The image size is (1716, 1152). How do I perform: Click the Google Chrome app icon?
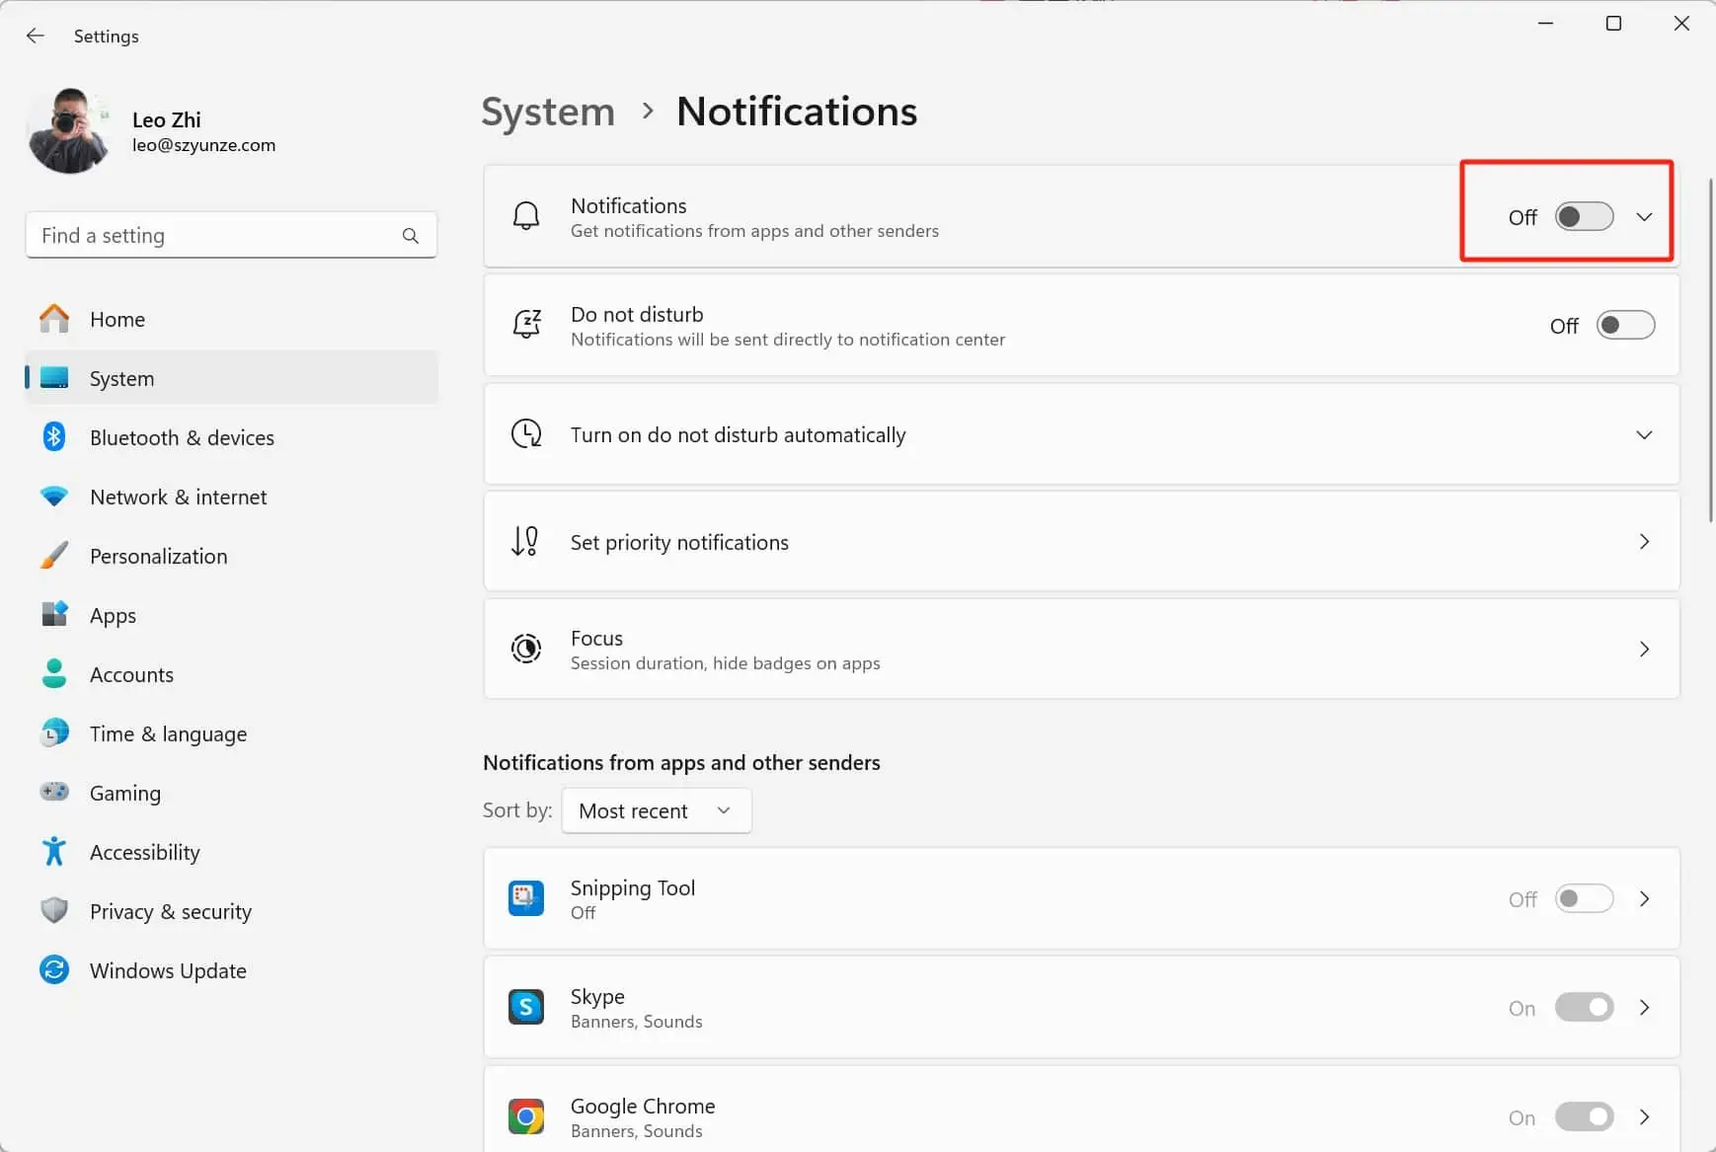[x=526, y=1116]
